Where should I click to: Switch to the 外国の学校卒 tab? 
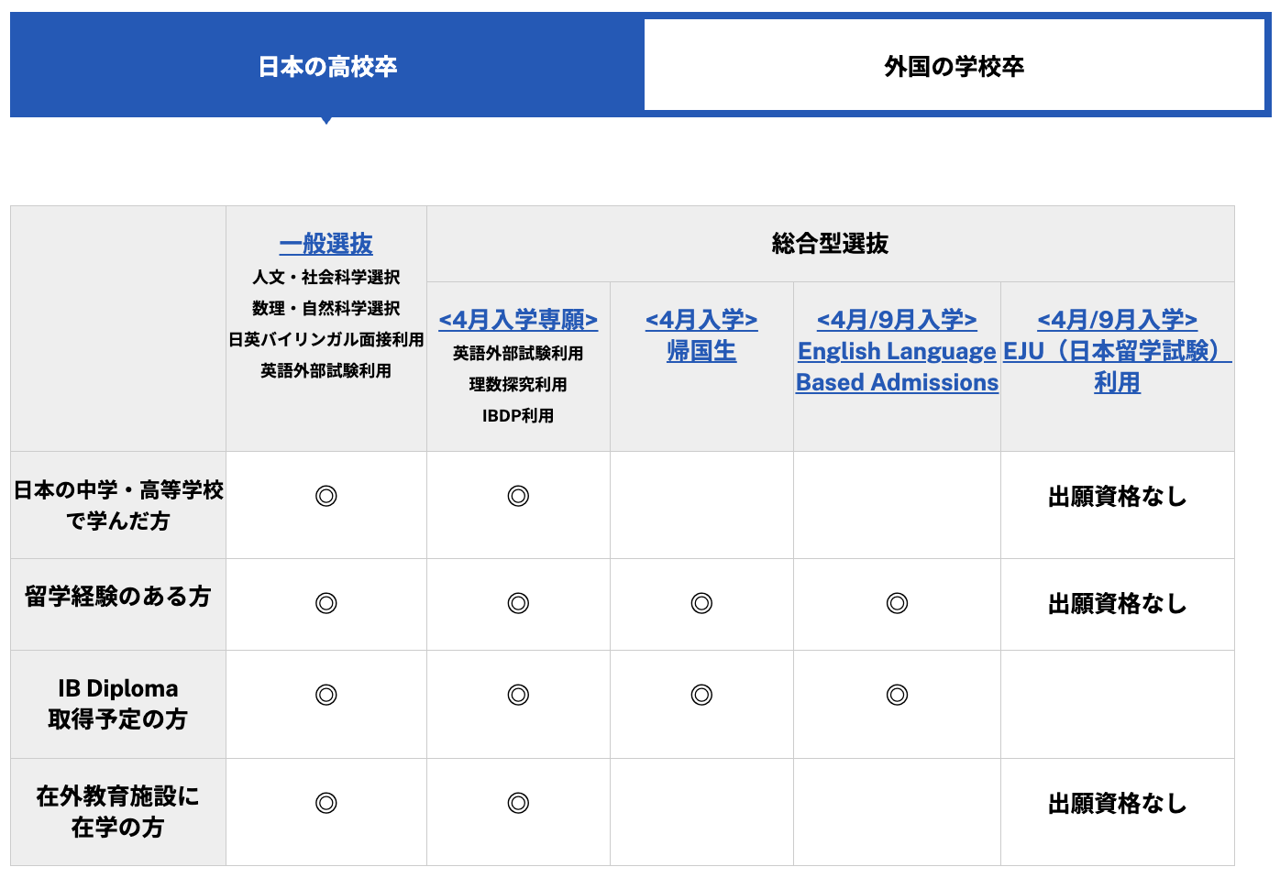(x=954, y=65)
